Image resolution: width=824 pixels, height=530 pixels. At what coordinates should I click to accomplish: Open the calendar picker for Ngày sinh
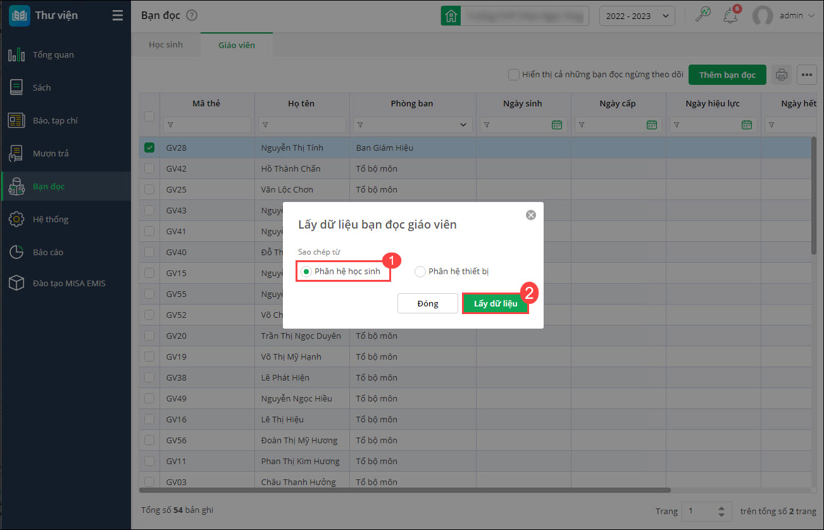[x=557, y=125]
